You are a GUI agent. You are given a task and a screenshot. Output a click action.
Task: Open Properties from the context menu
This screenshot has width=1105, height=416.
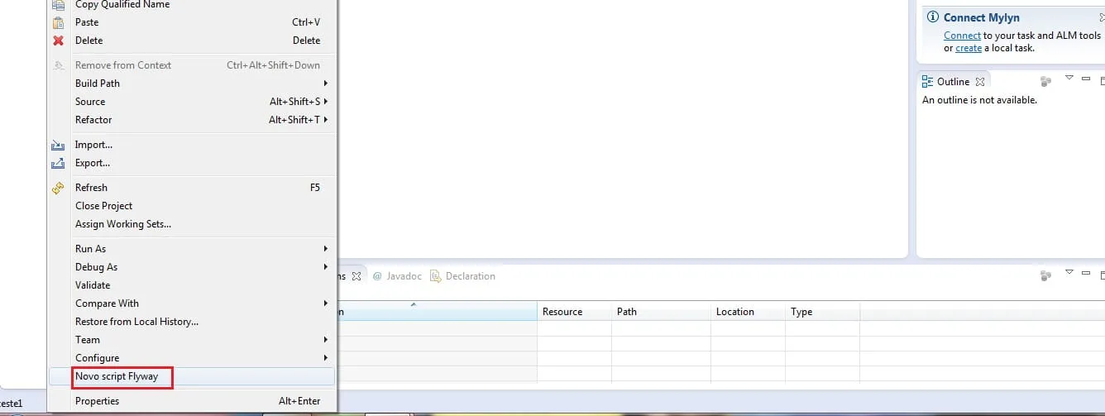pyautogui.click(x=191, y=401)
